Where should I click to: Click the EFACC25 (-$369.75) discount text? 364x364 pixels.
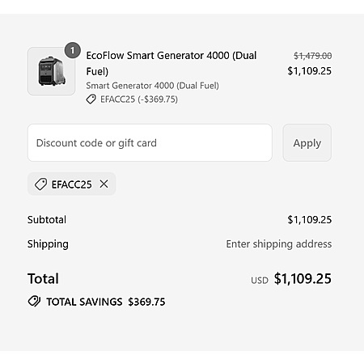coord(139,99)
